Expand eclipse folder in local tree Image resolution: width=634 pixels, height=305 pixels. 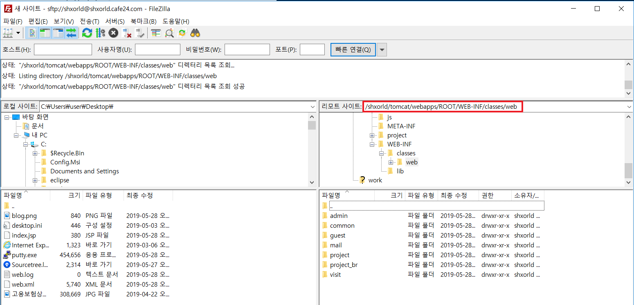[35, 180]
